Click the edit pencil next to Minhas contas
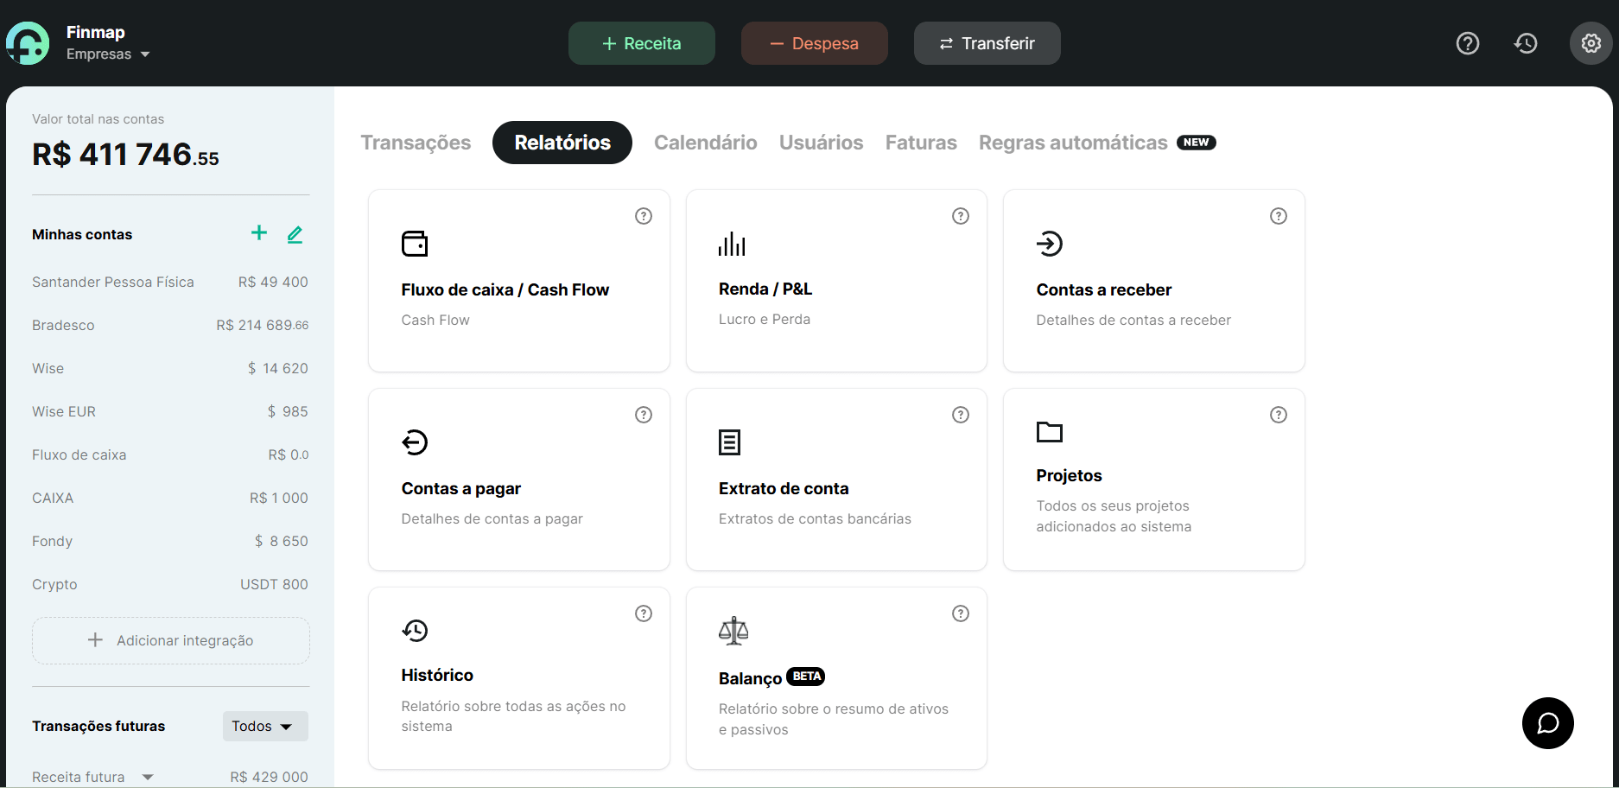 [295, 233]
